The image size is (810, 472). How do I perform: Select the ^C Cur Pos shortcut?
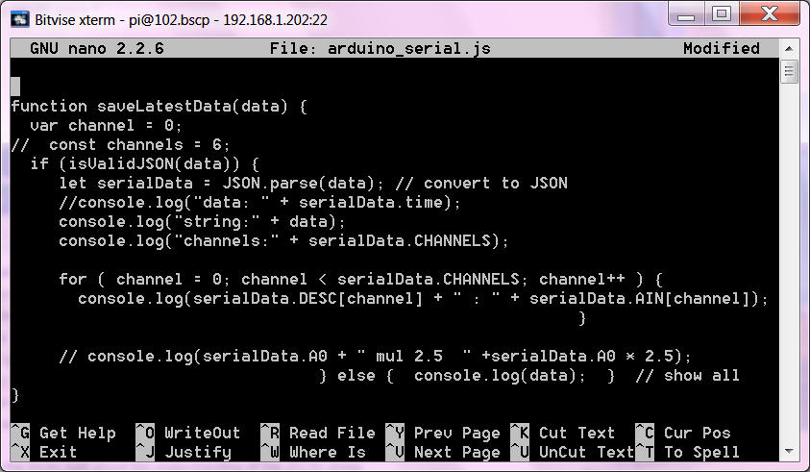pos(682,433)
